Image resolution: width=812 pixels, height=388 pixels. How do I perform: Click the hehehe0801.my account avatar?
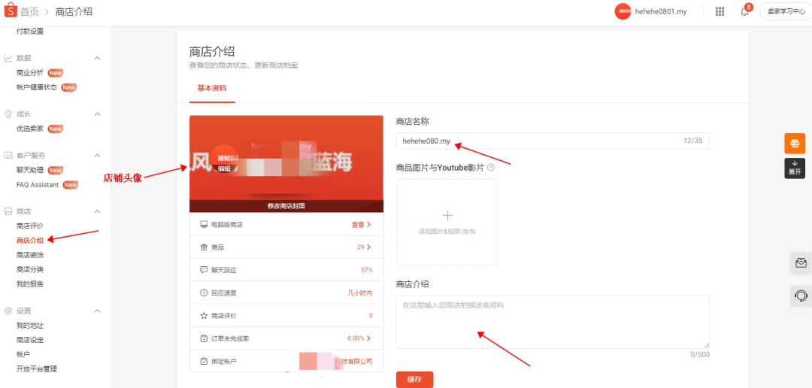[x=623, y=11]
